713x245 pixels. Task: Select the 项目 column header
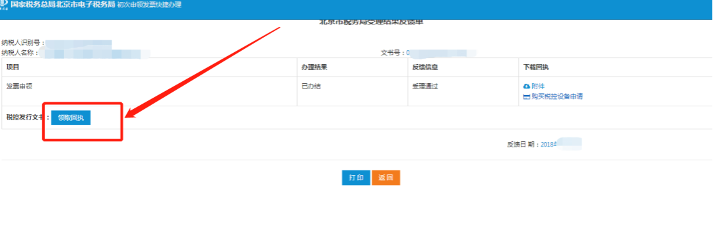[13, 67]
